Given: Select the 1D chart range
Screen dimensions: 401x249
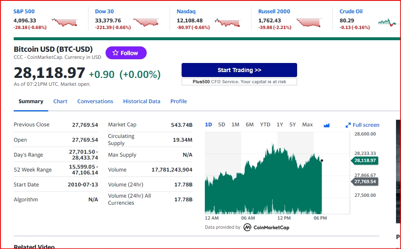Looking at the screenshot, I should 209,125.
